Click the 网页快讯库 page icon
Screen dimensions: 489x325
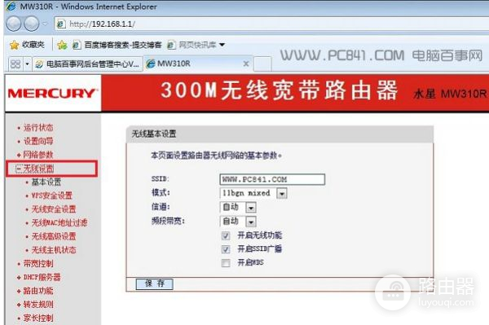pos(171,45)
